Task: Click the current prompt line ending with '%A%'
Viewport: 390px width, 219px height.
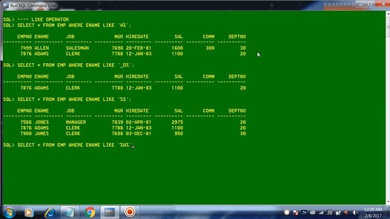Action: click(69, 145)
